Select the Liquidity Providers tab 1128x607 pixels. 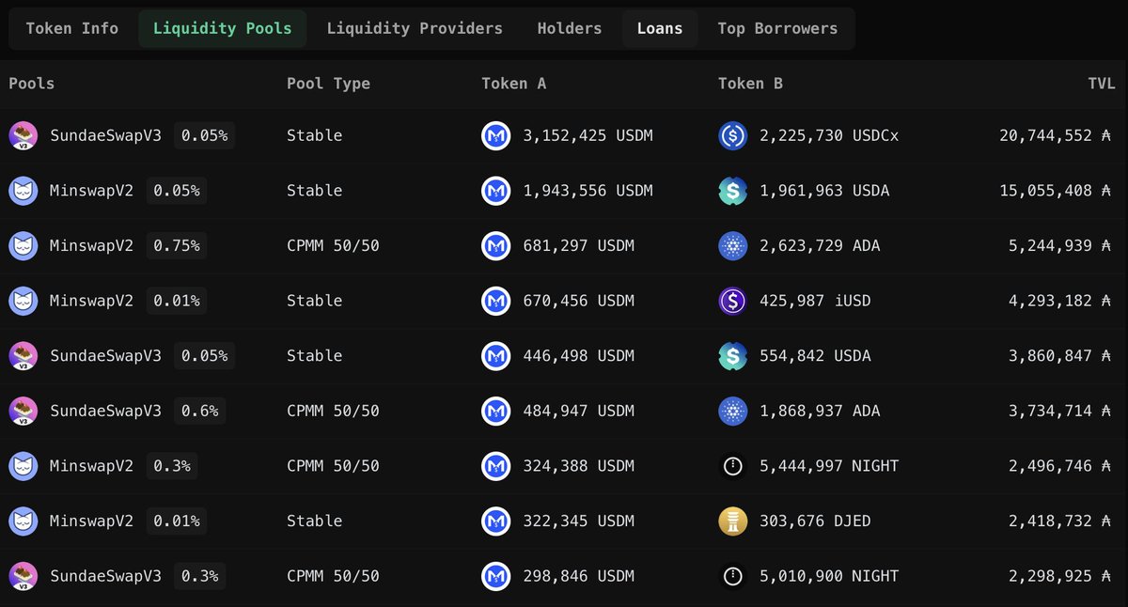pyautogui.click(x=415, y=28)
